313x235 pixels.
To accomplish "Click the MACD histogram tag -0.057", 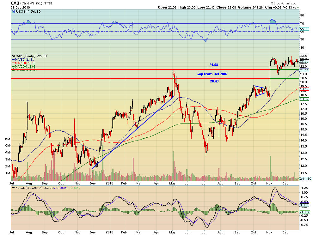I will pyautogui.click(x=304, y=212).
